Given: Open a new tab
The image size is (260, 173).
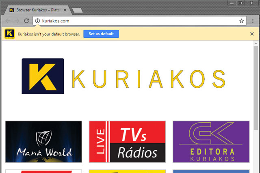Looking at the screenshot, I should (77, 10).
